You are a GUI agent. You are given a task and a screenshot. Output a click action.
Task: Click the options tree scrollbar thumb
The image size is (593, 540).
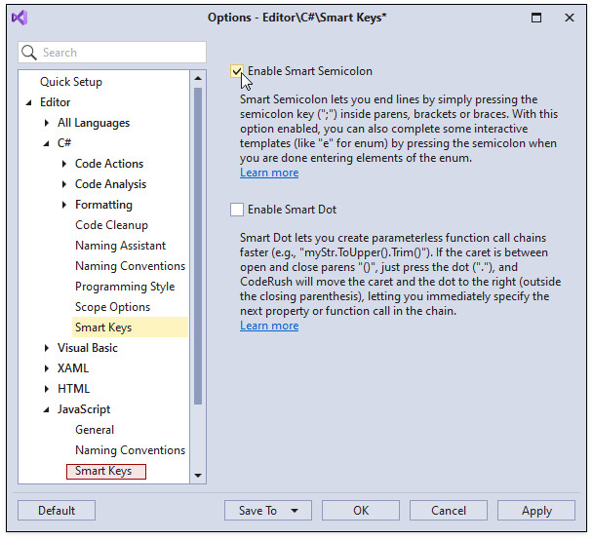[x=198, y=246]
